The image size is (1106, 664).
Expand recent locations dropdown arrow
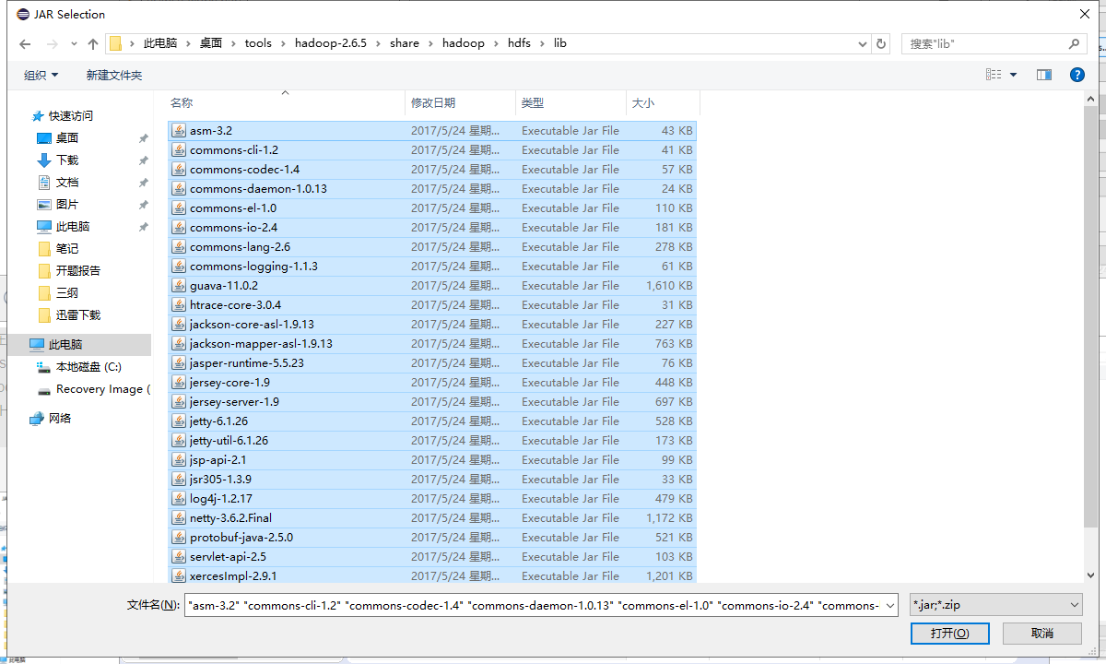click(x=74, y=44)
